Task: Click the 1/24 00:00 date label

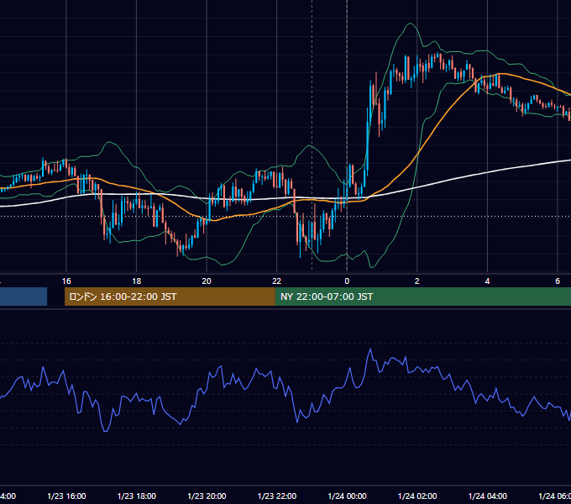Action: [347, 496]
